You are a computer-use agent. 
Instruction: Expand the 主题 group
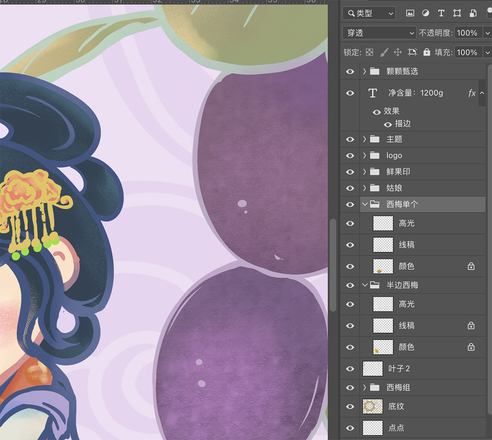coord(364,139)
